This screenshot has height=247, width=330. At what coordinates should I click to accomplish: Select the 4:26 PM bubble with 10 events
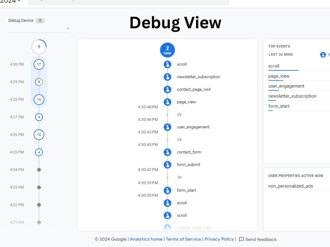(x=39, y=135)
